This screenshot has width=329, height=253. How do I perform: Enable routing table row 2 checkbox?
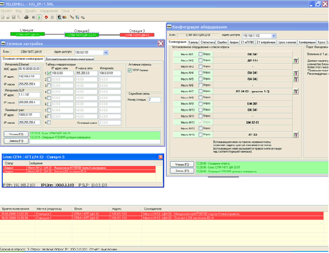click(x=49, y=79)
